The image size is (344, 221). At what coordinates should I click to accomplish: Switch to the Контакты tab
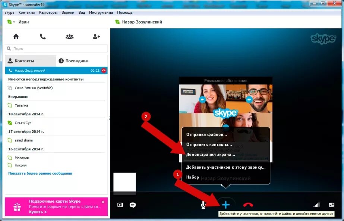pyautogui.click(x=31, y=61)
